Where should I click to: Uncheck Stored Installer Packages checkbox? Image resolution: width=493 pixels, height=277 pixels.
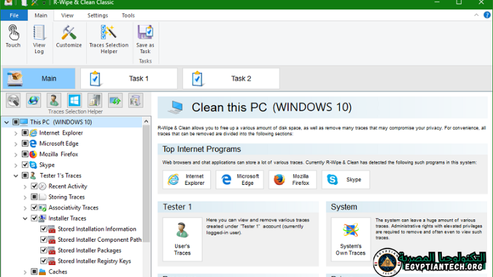pyautogui.click(x=44, y=250)
